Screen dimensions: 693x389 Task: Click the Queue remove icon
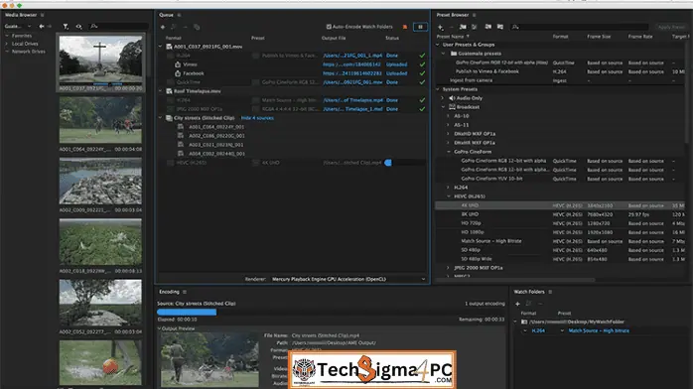(186, 27)
